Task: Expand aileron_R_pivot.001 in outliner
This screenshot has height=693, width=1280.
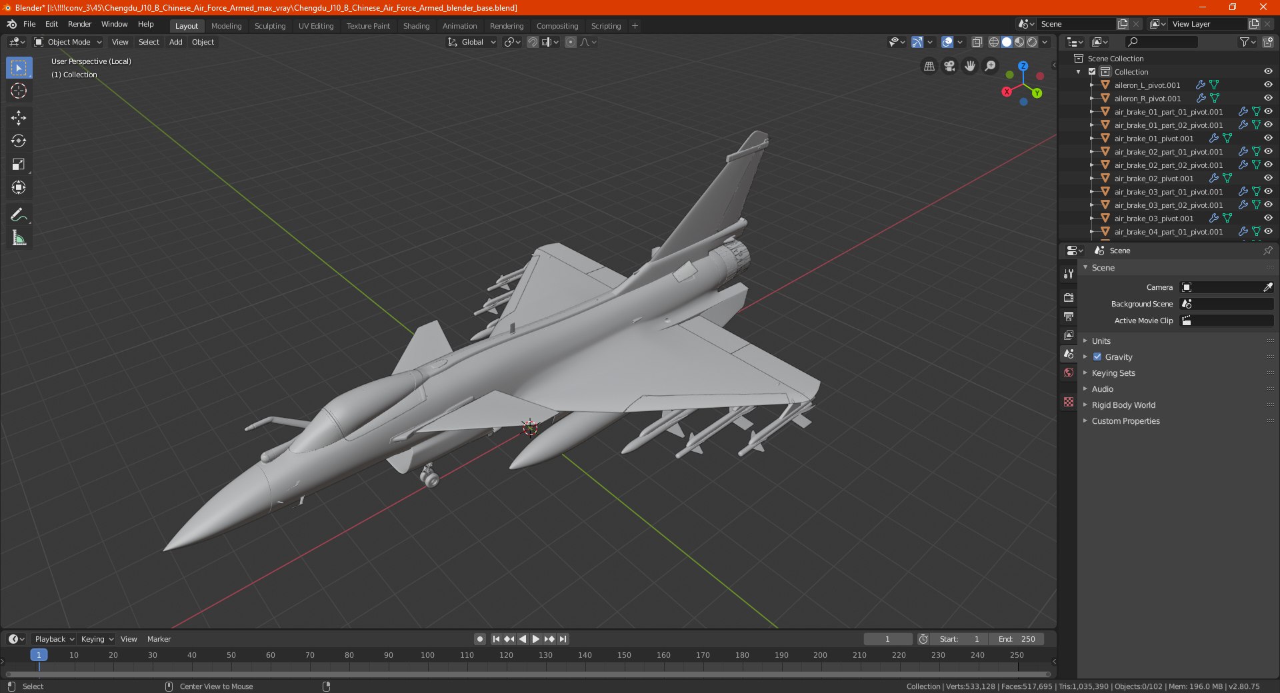Action: [x=1091, y=98]
